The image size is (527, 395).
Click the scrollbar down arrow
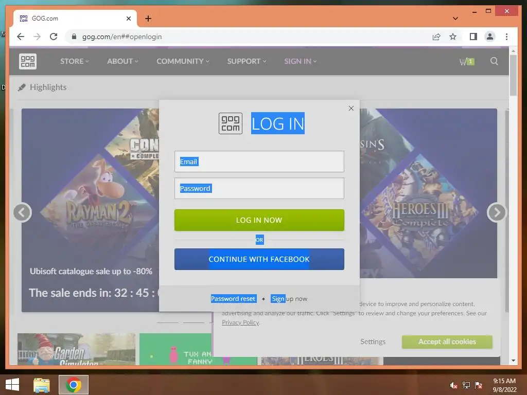[513, 361]
